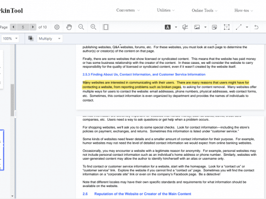Image resolution: width=266 pixels, height=199 pixels.
Task: Select the text highlight tool
Action: point(168,27)
